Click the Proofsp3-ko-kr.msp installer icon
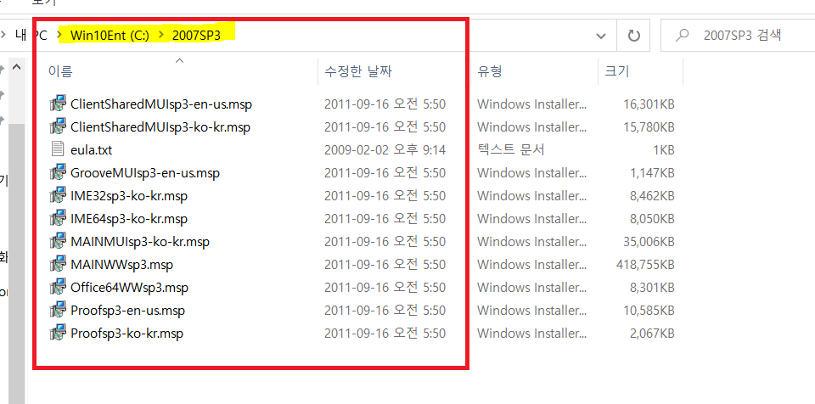The image size is (815, 404). 58,333
